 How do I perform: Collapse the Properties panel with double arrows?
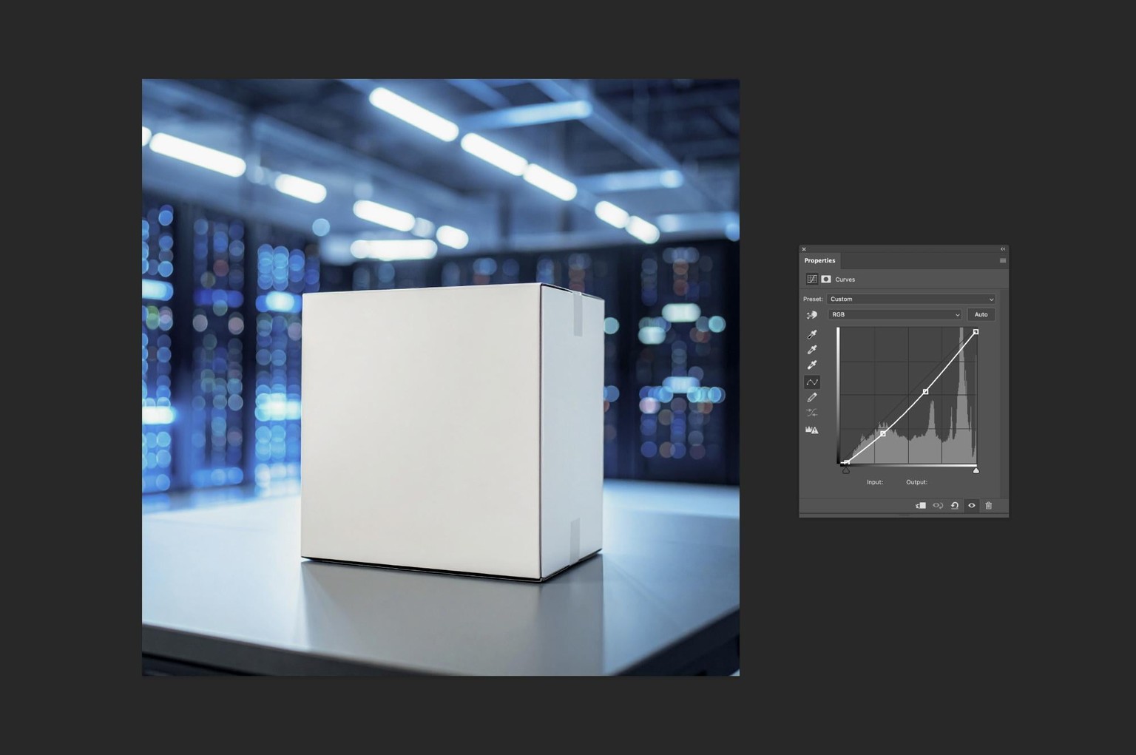click(1003, 249)
